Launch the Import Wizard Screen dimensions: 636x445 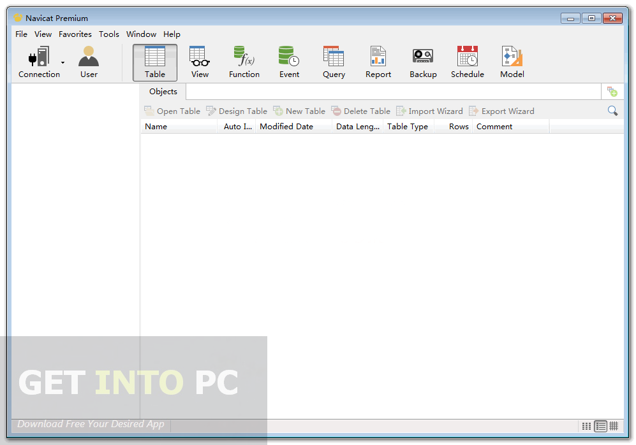tap(429, 111)
